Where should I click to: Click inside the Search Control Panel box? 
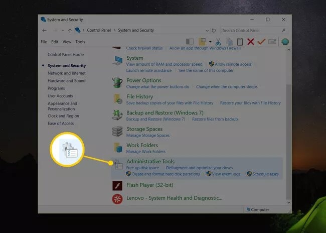click(x=251, y=31)
